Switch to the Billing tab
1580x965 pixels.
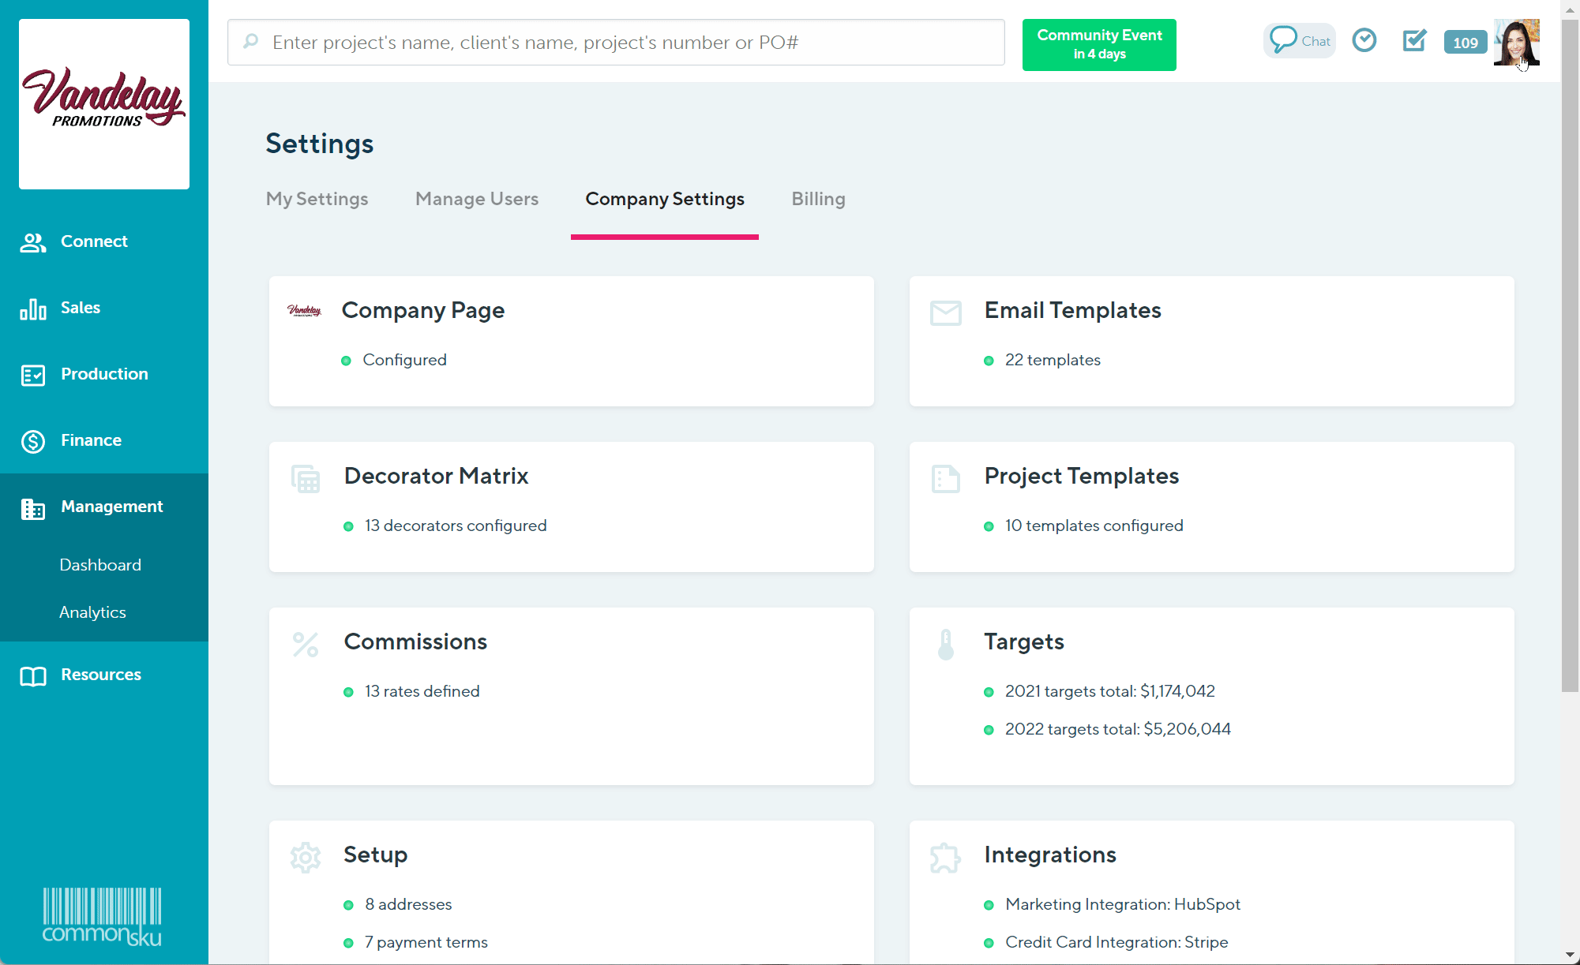(818, 199)
